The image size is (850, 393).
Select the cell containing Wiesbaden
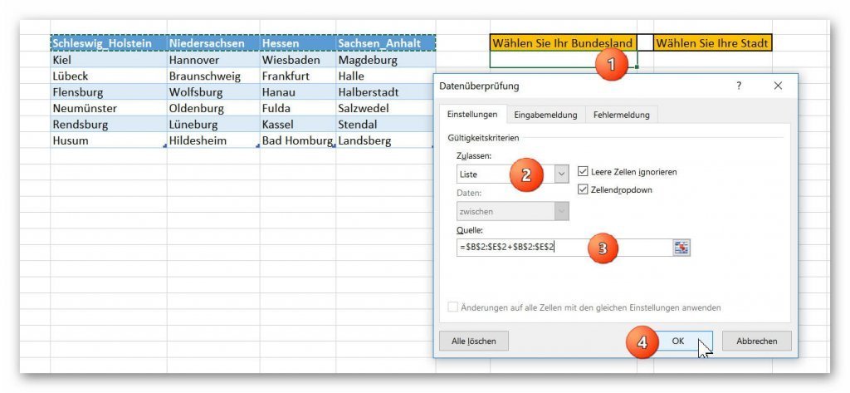(298, 59)
